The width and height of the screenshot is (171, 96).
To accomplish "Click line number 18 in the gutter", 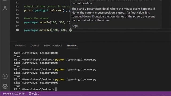I will [x=17, y=30].
